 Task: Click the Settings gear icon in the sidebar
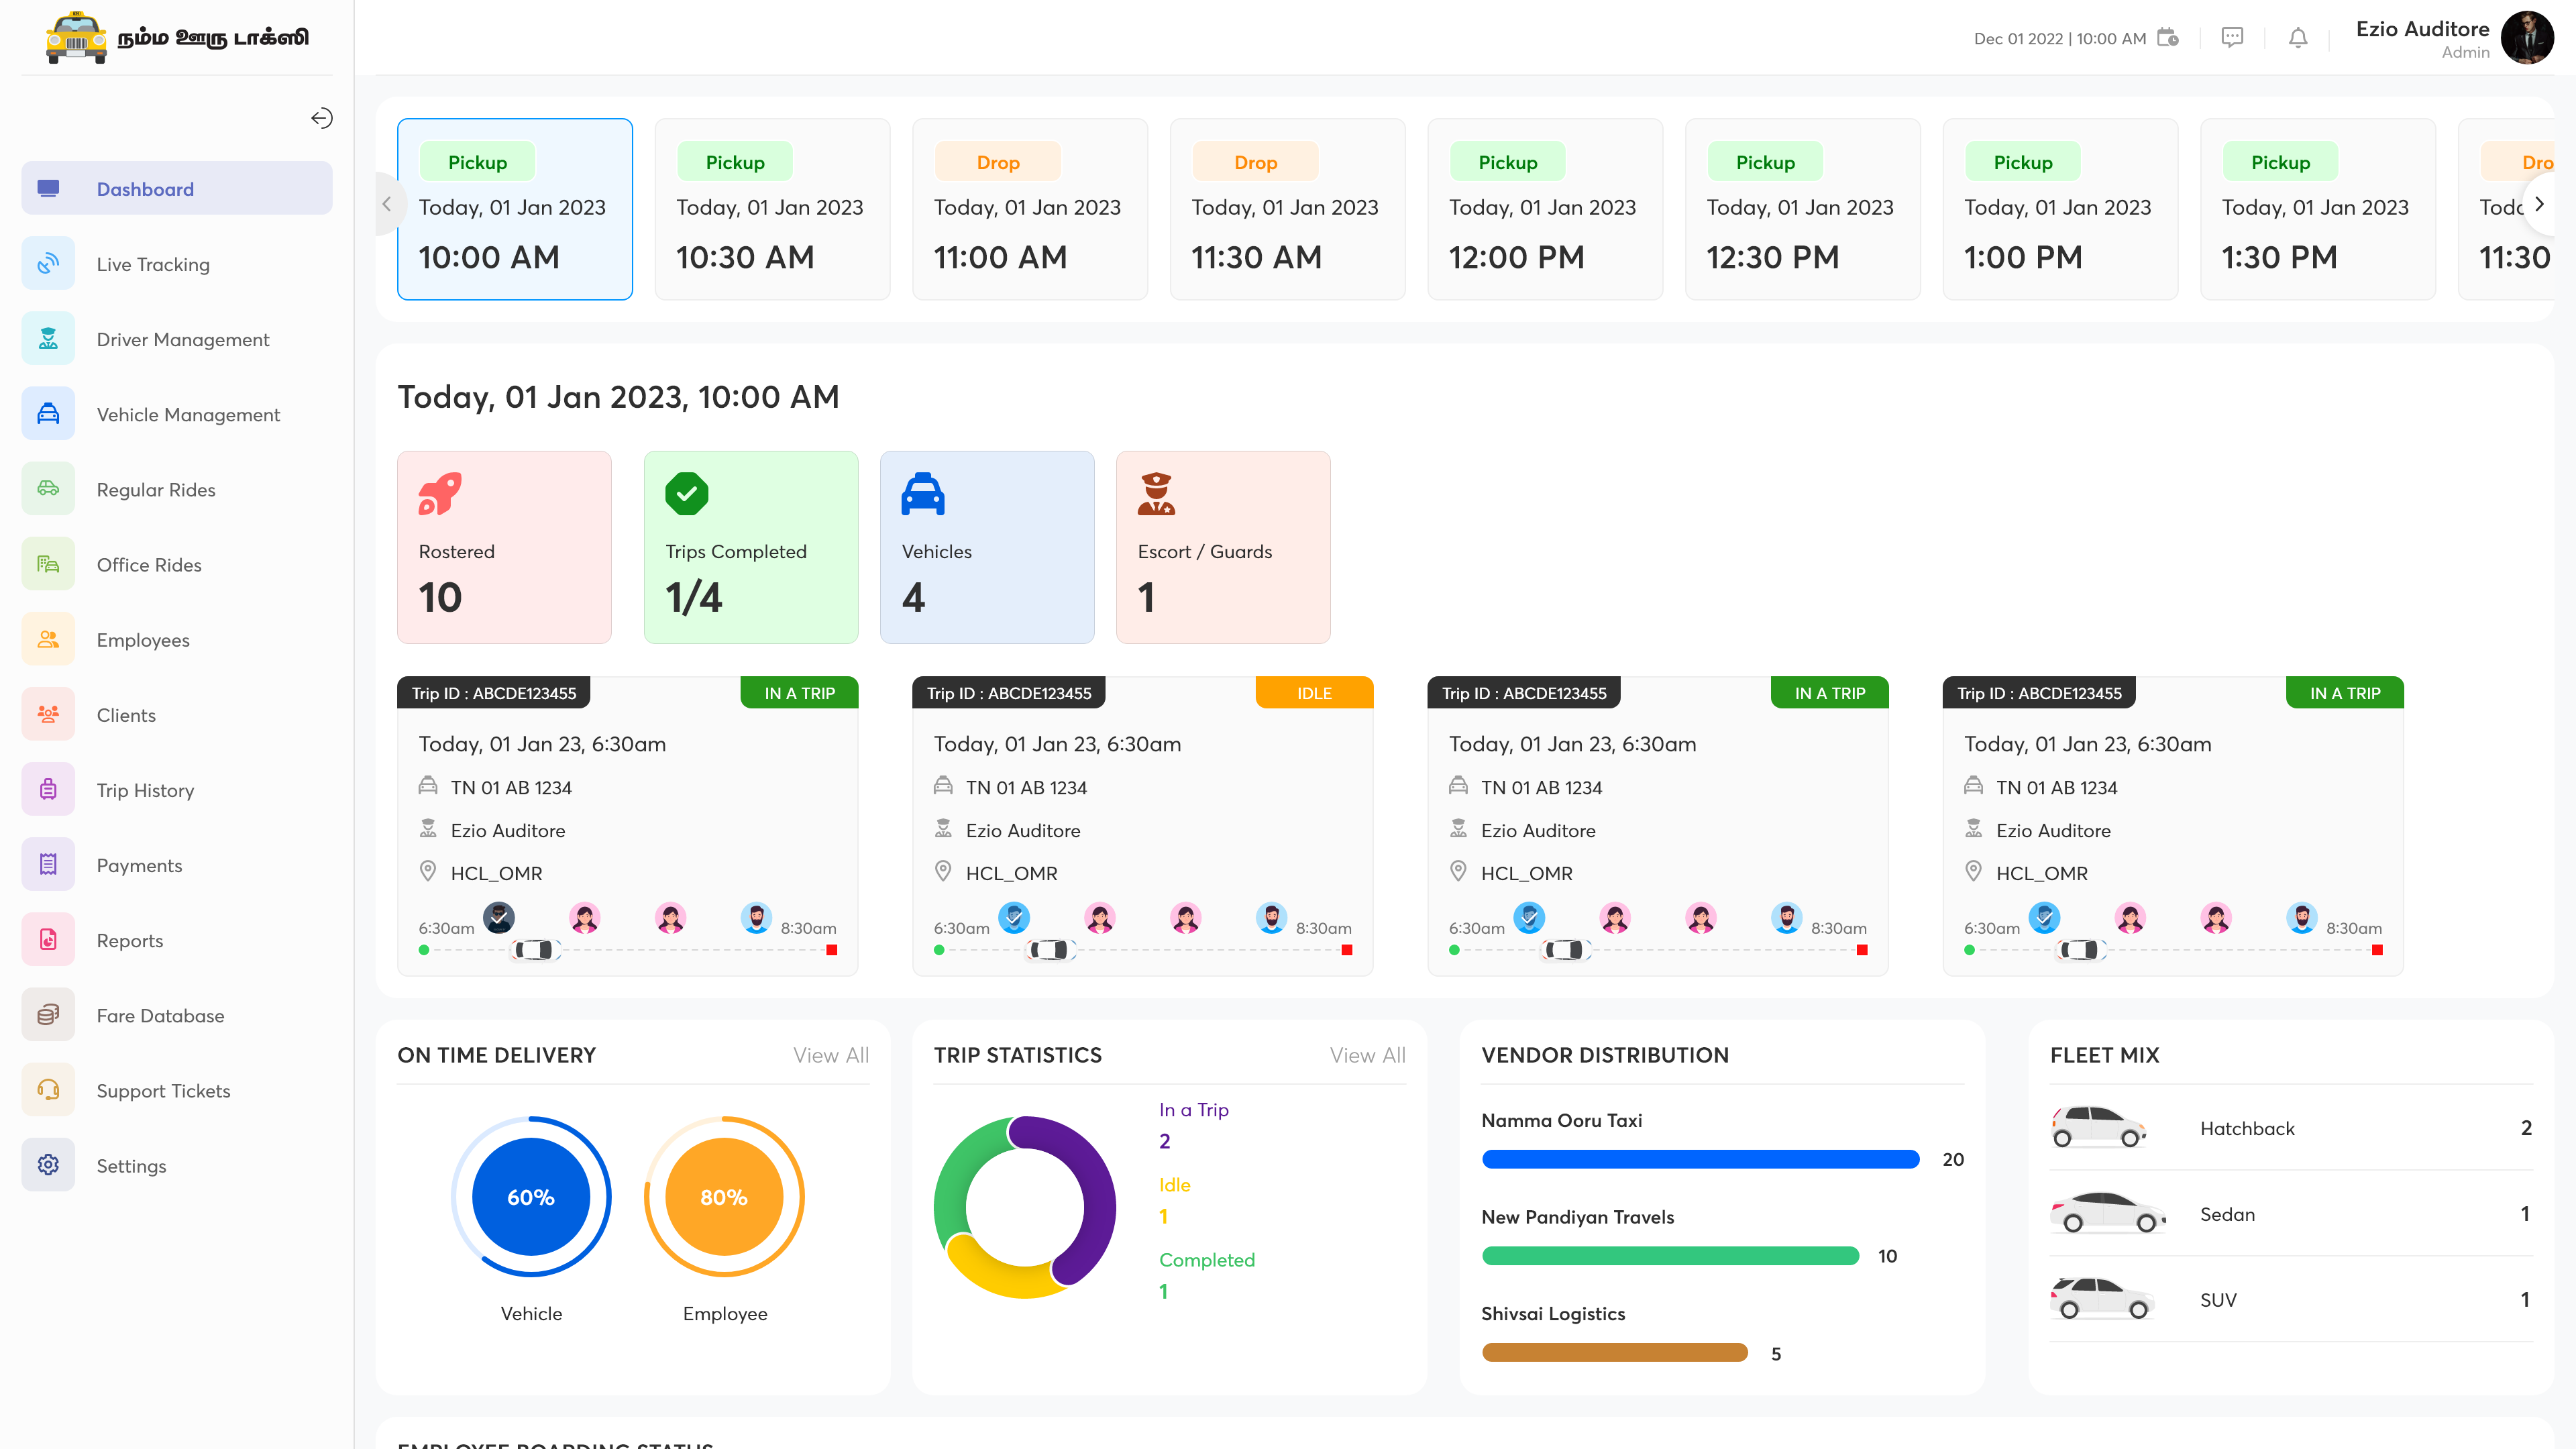[x=48, y=1165]
